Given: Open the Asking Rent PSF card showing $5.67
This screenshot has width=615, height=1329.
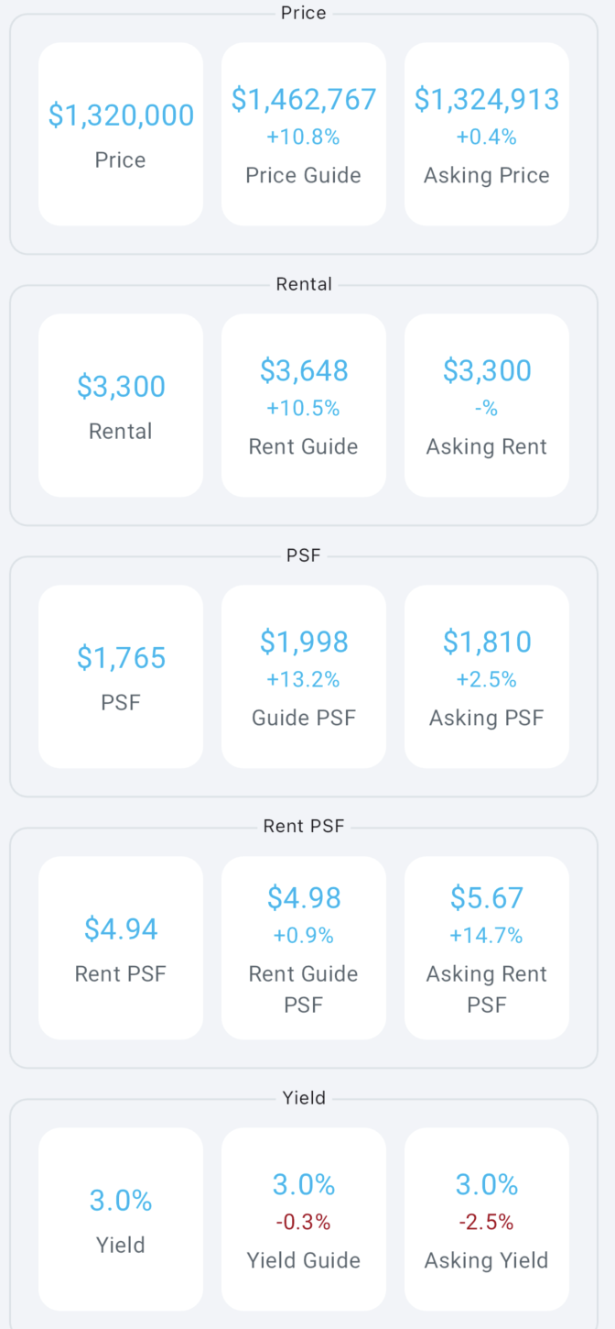Looking at the screenshot, I should click(486, 947).
